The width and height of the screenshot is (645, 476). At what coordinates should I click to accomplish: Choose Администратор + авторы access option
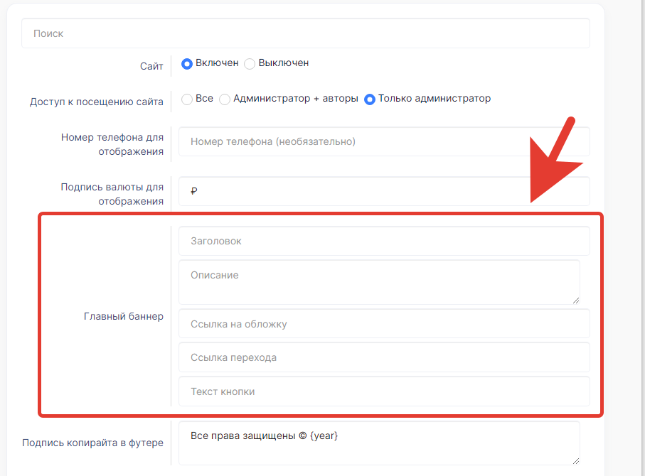[x=225, y=99]
